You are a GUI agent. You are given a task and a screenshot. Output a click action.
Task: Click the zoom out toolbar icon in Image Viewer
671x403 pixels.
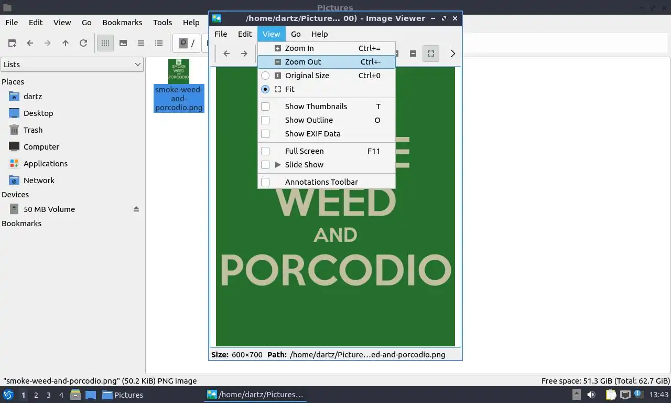click(413, 53)
